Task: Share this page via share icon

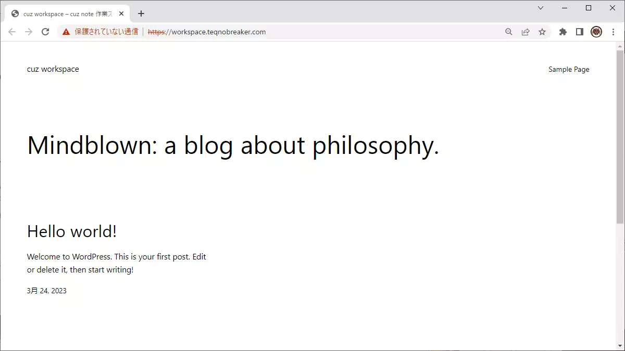Action: [526, 32]
